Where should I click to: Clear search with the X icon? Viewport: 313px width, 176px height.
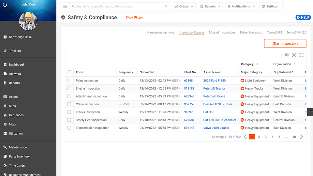[166, 7]
